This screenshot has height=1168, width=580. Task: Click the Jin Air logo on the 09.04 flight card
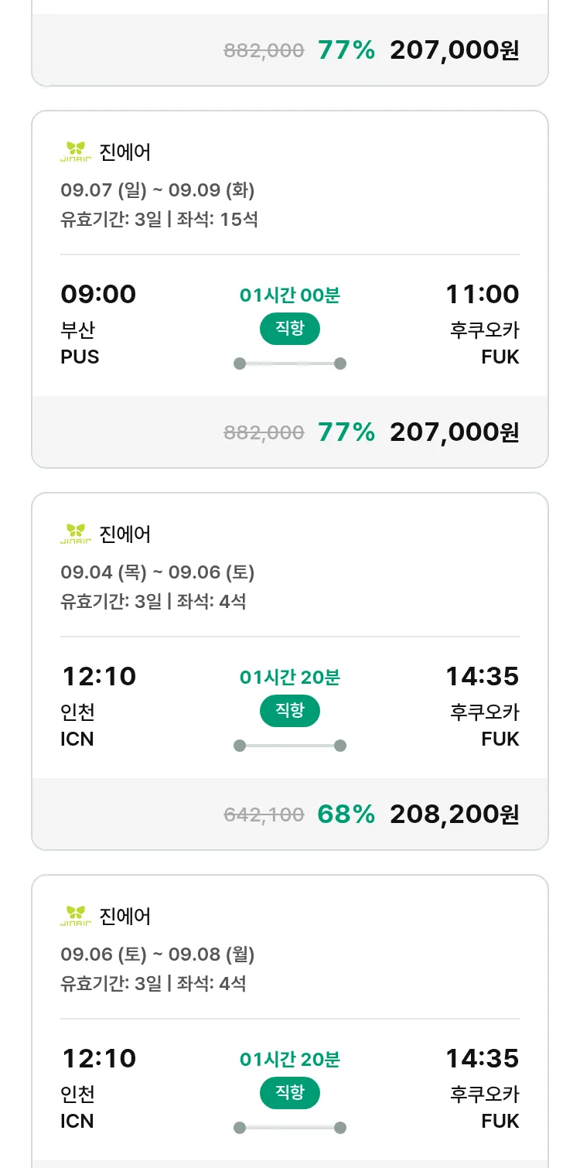coord(76,534)
